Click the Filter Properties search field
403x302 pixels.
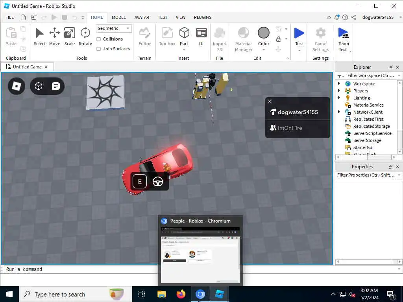pos(366,175)
